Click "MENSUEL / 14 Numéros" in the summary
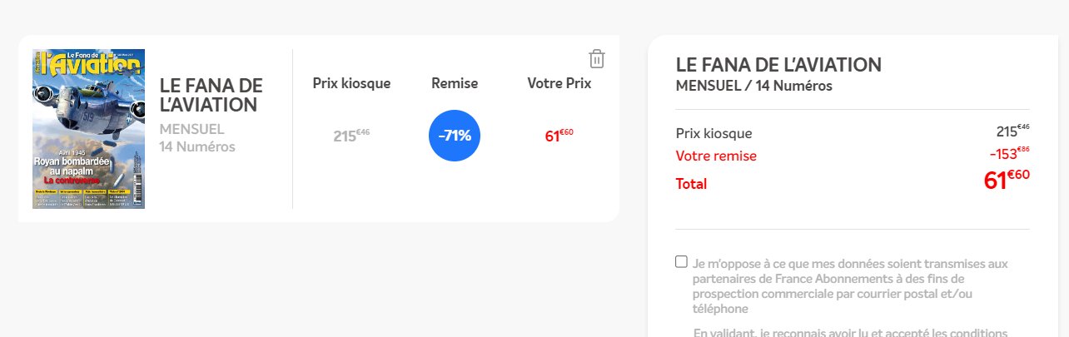 [x=753, y=86]
